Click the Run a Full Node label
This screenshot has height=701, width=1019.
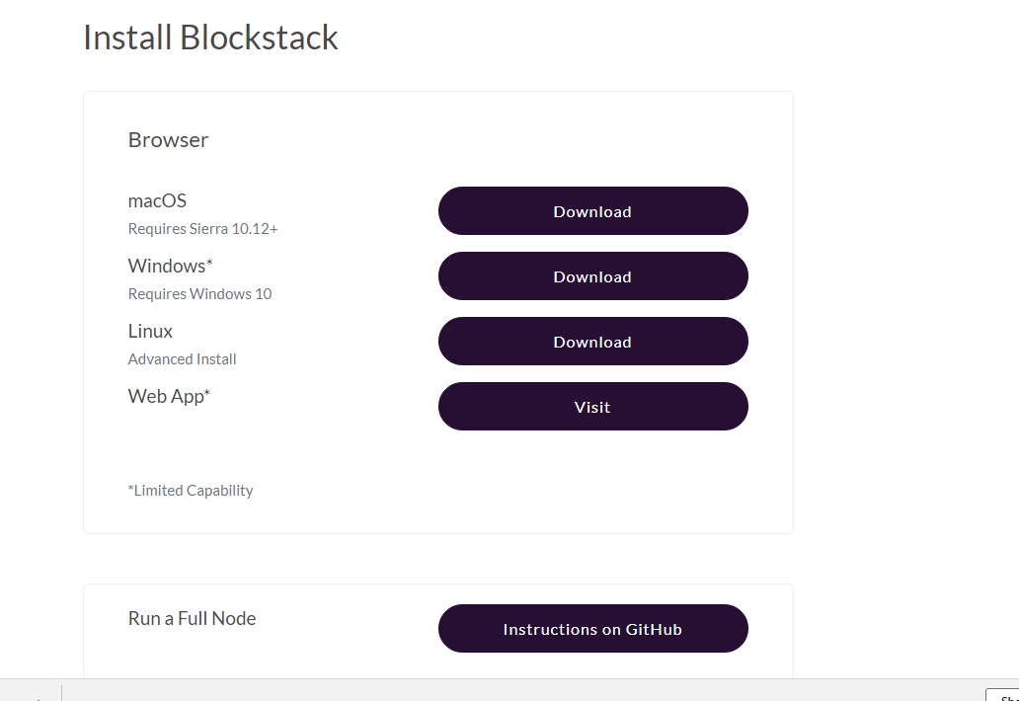click(192, 619)
